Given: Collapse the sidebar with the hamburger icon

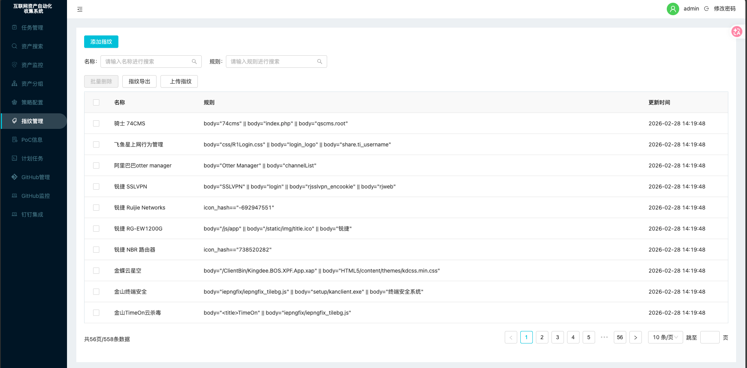Looking at the screenshot, I should click(x=80, y=9).
